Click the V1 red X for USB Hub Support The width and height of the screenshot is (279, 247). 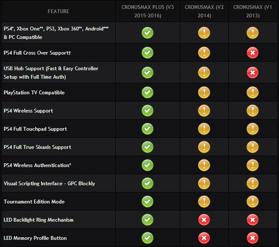pyautogui.click(x=252, y=73)
